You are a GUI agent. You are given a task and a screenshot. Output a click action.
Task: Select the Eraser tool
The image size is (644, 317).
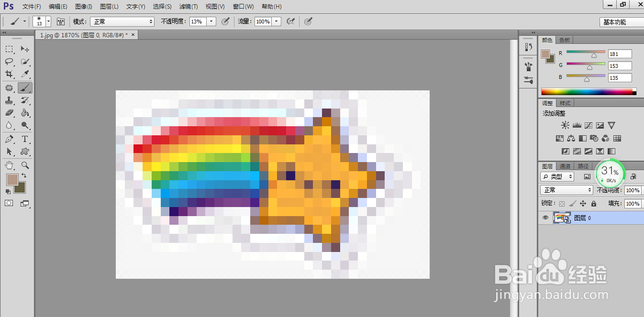click(9, 113)
